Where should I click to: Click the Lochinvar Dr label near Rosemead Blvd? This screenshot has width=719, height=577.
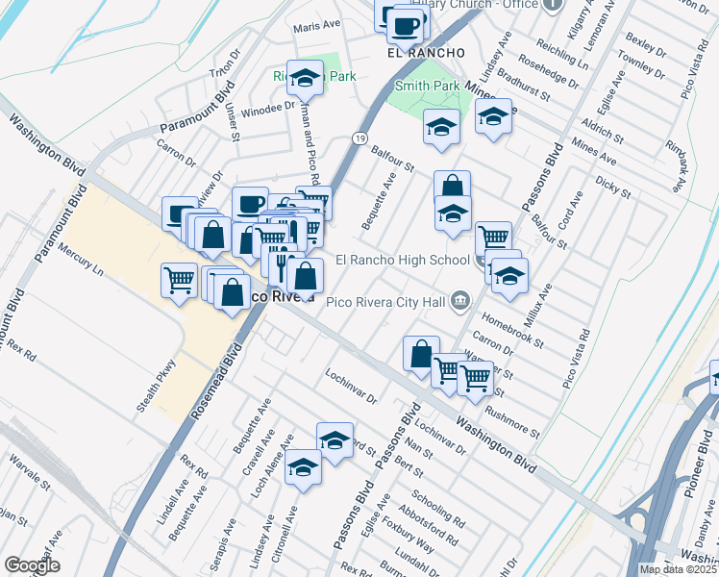351,387
